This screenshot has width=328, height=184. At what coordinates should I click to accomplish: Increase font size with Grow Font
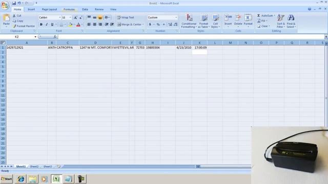75,17
